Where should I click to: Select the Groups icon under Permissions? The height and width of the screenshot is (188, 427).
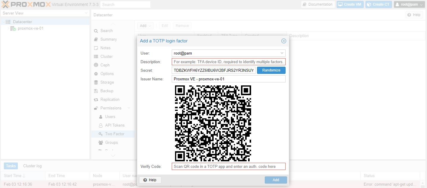click(101, 142)
